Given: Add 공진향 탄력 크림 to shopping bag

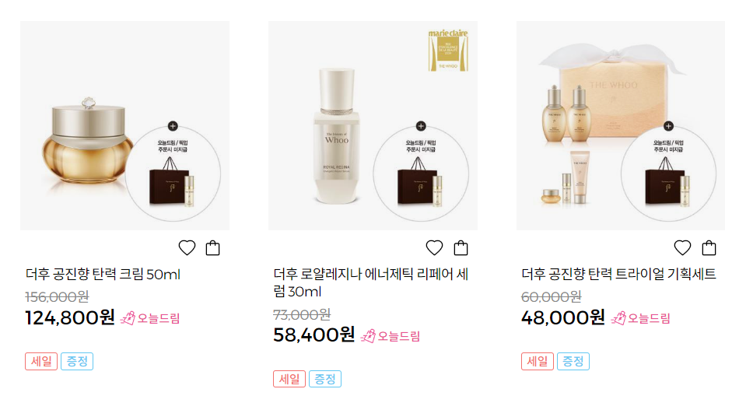Looking at the screenshot, I should tap(212, 248).
